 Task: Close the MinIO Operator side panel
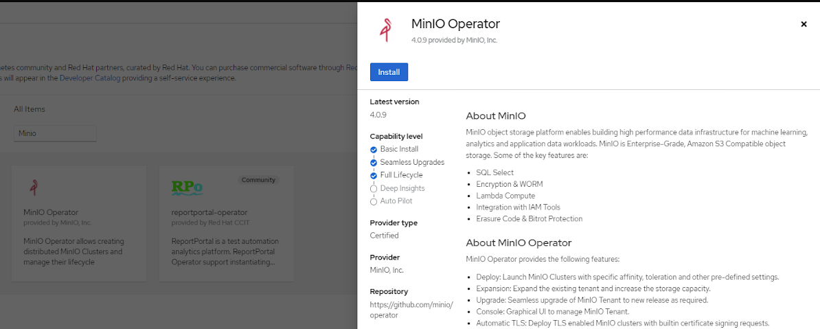(804, 24)
